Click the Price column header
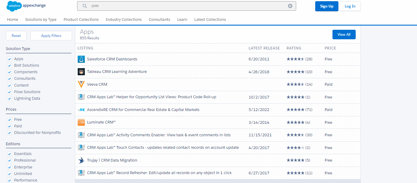The width and height of the screenshot is (417, 183). pos(330,48)
